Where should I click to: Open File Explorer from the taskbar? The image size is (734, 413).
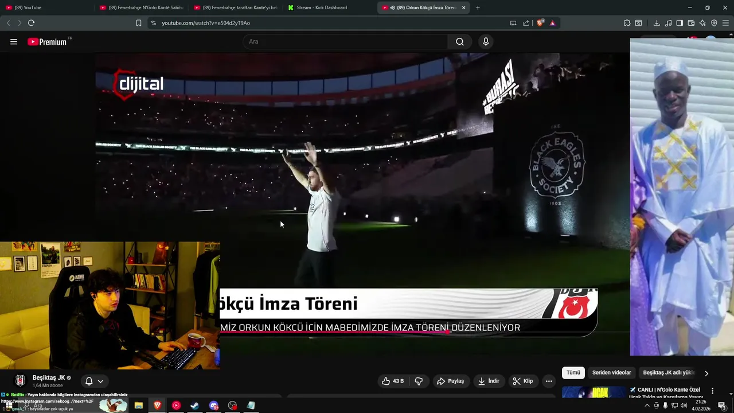coord(139,406)
